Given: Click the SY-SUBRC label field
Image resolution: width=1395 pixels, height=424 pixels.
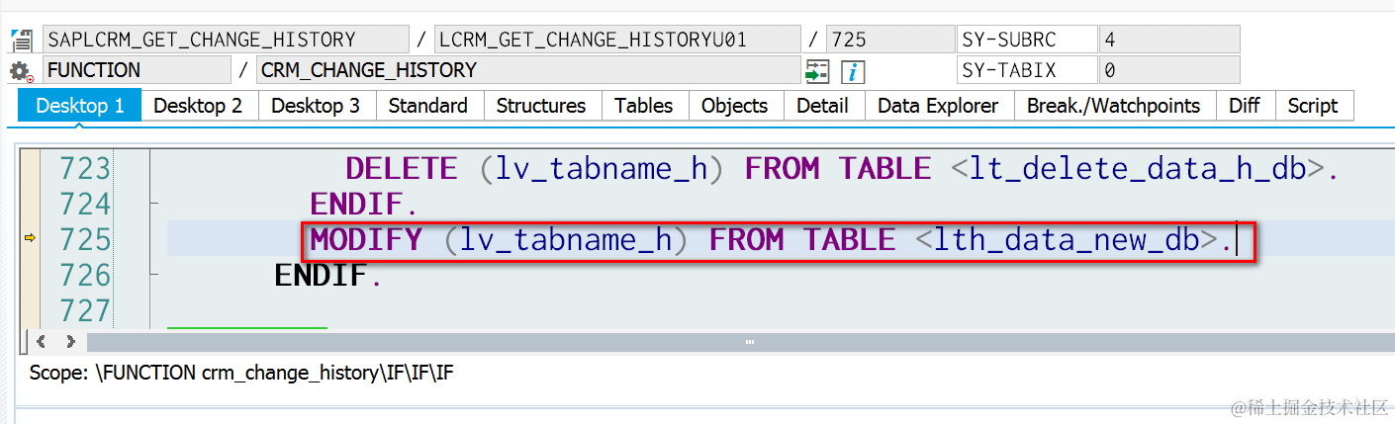Looking at the screenshot, I should [1028, 40].
